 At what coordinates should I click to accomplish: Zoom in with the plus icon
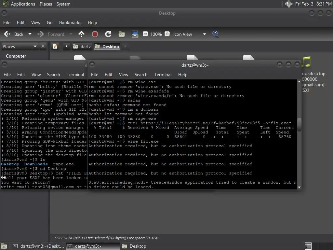pyautogui.click(x=167, y=34)
